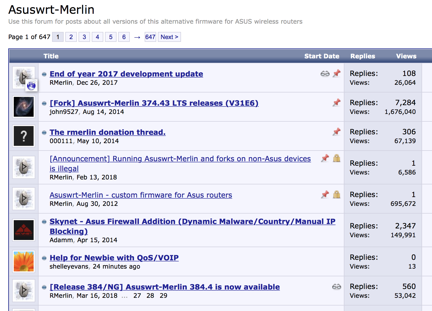The width and height of the screenshot is (432, 311).
Task: Go to page 1 of forum
Action: point(58,37)
